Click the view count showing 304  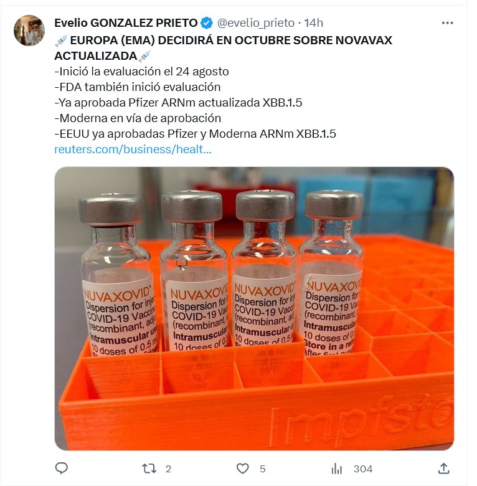pyautogui.click(x=362, y=469)
